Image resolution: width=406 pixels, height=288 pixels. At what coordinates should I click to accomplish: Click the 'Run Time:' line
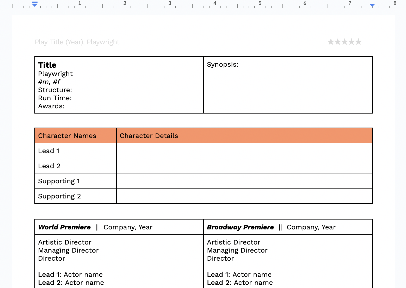pyautogui.click(x=55, y=98)
